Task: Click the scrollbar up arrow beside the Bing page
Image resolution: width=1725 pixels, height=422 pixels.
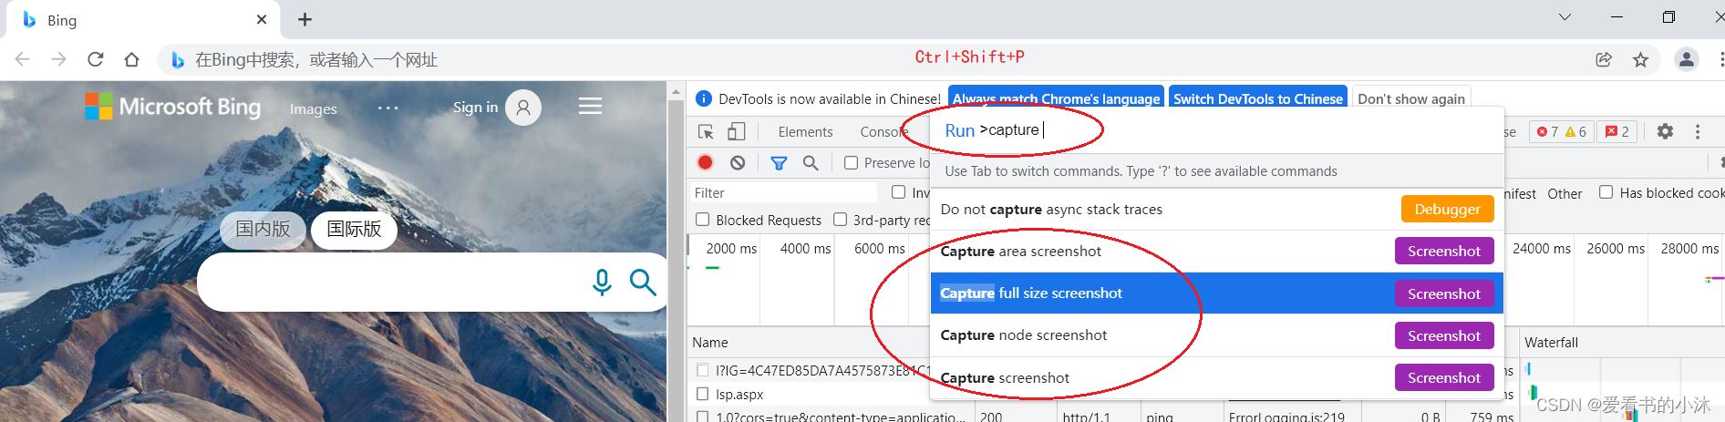Action: [x=677, y=91]
